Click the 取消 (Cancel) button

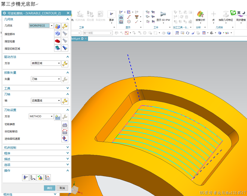pyautogui.click(x=62, y=188)
